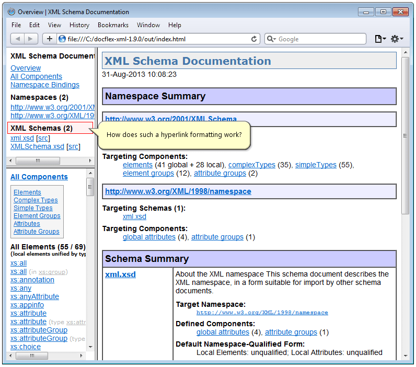Open the History menu

(x=79, y=25)
